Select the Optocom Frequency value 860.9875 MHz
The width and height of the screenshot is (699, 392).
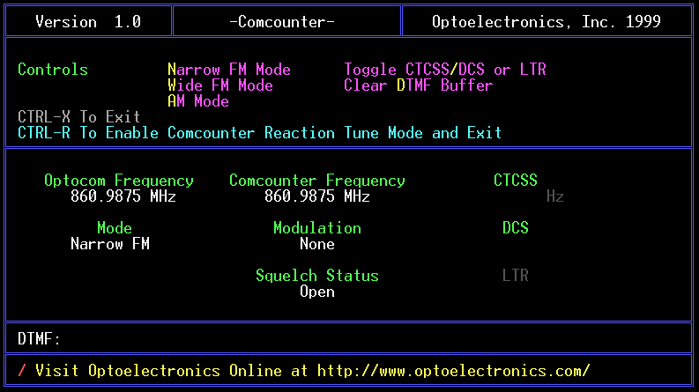[123, 196]
